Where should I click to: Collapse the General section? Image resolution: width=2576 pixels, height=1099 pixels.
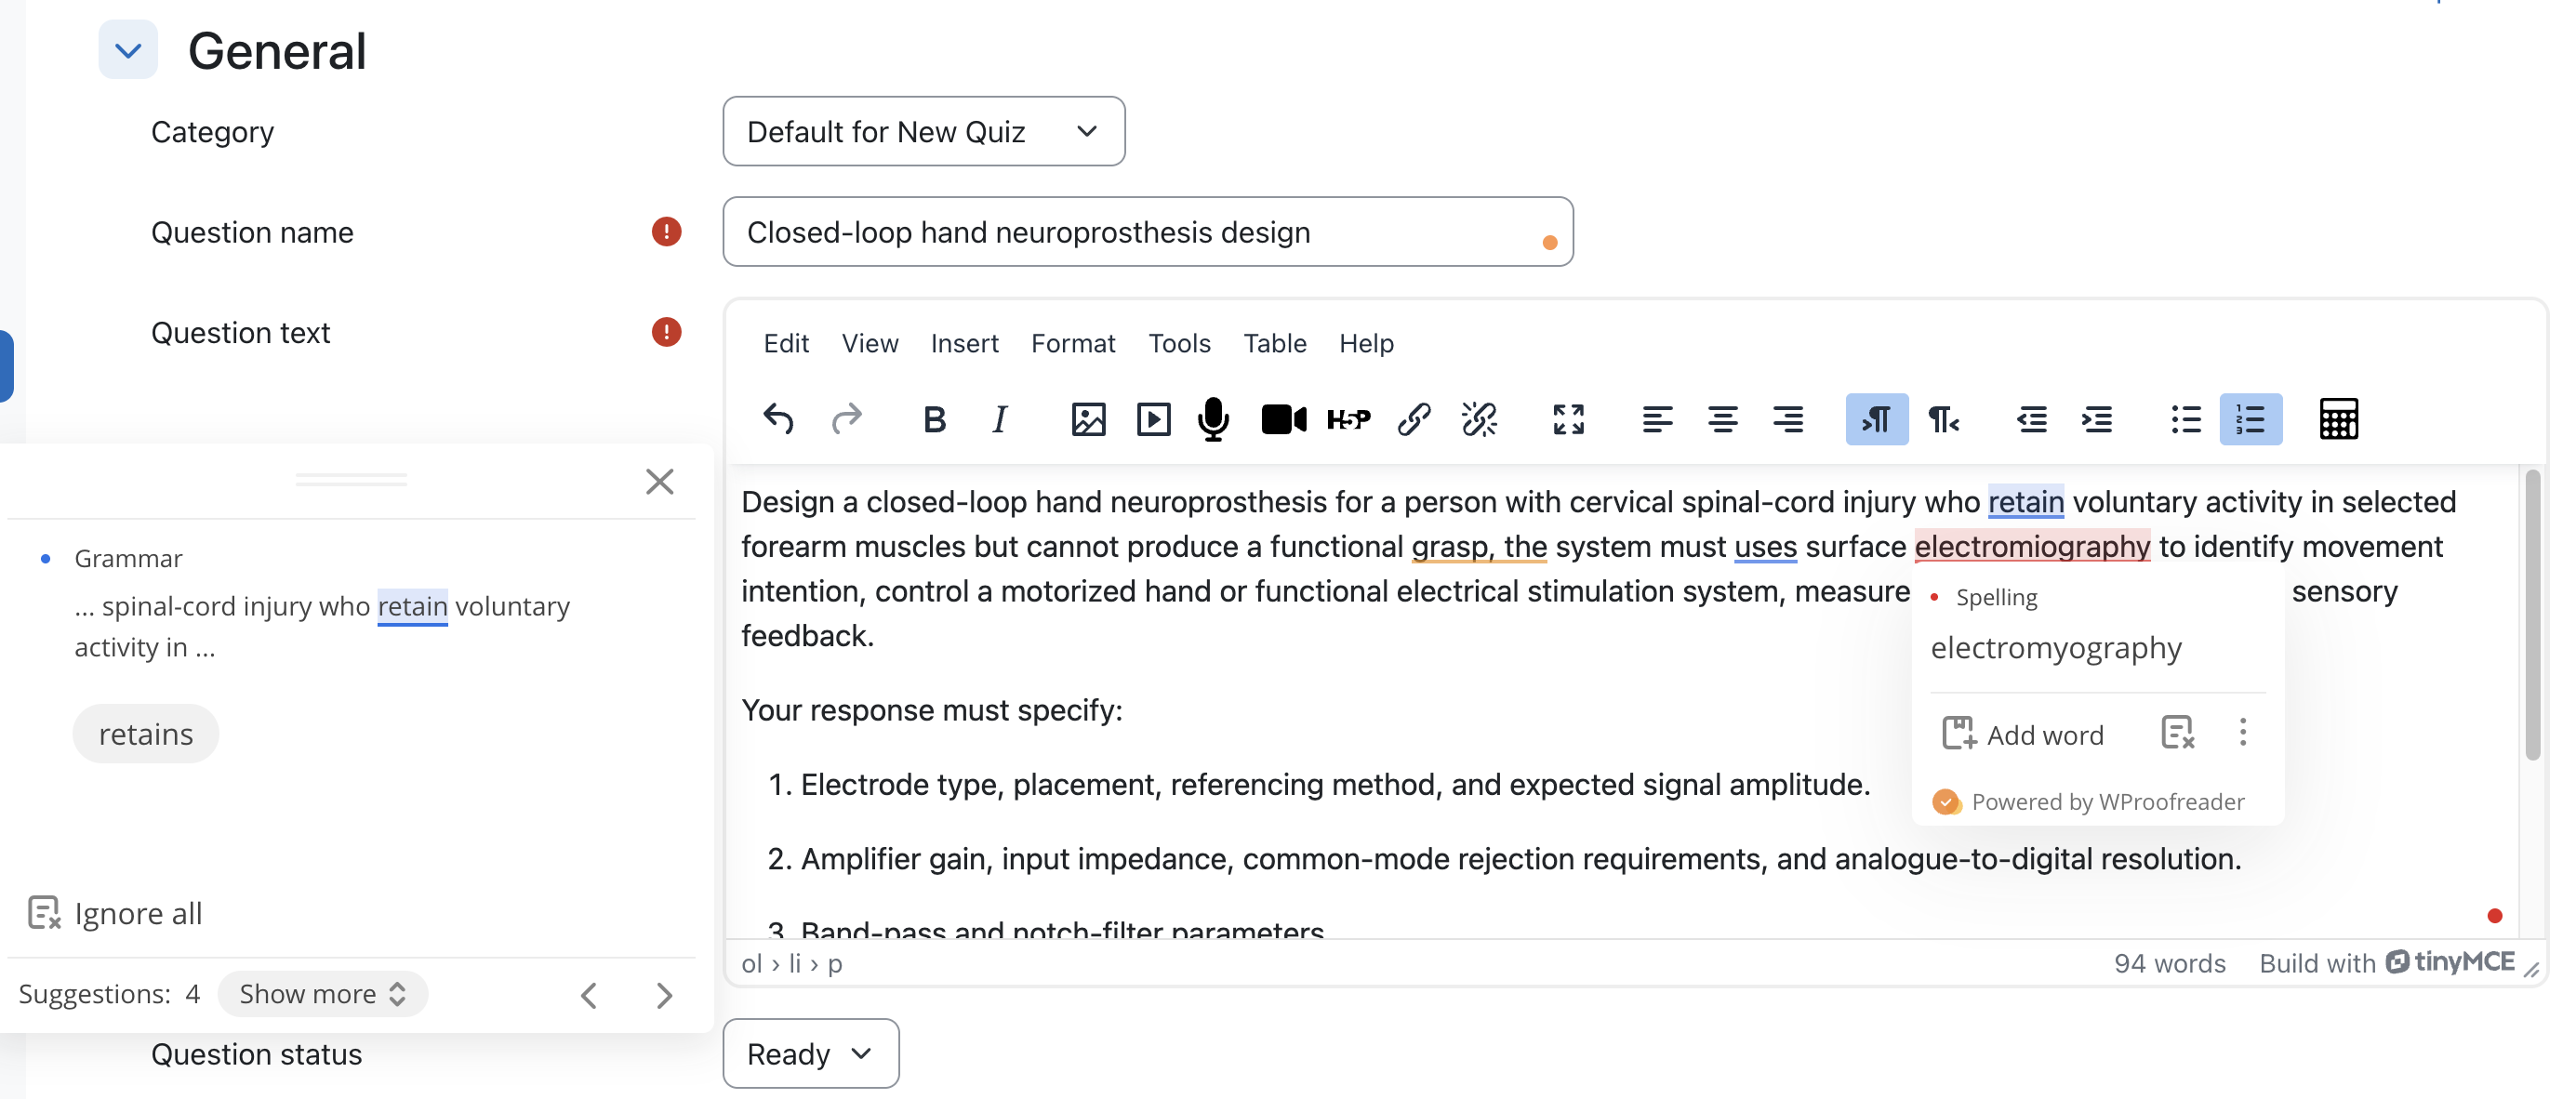(128, 50)
